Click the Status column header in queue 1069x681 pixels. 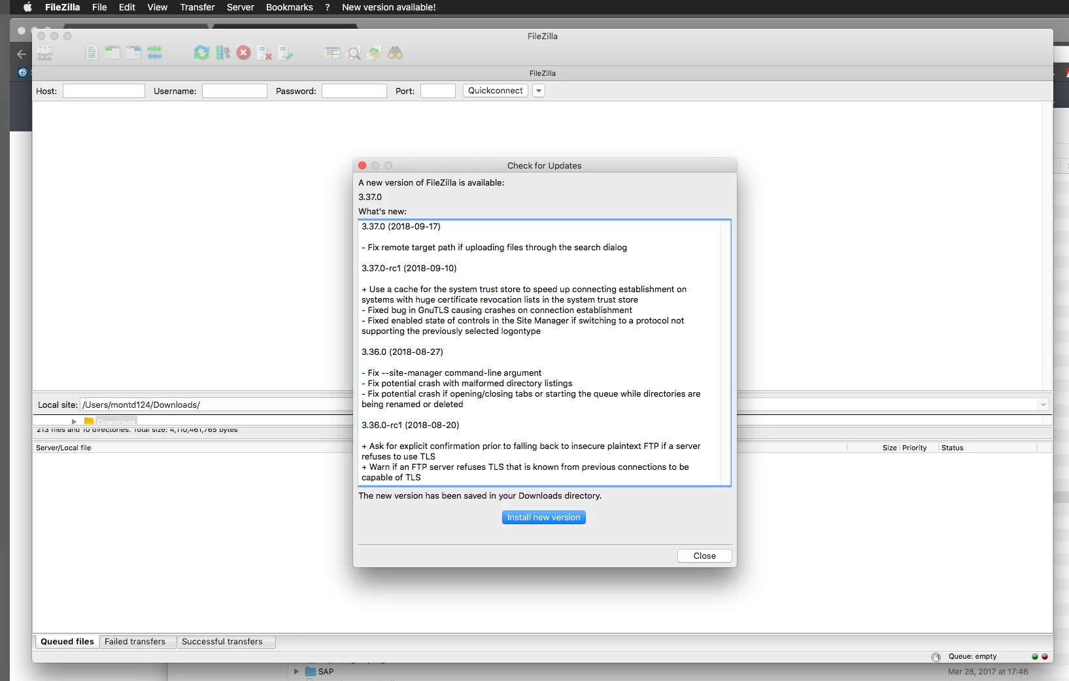coord(953,448)
